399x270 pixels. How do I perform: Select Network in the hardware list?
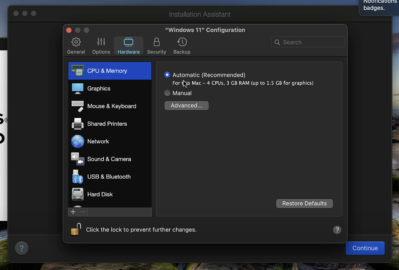coord(110,141)
